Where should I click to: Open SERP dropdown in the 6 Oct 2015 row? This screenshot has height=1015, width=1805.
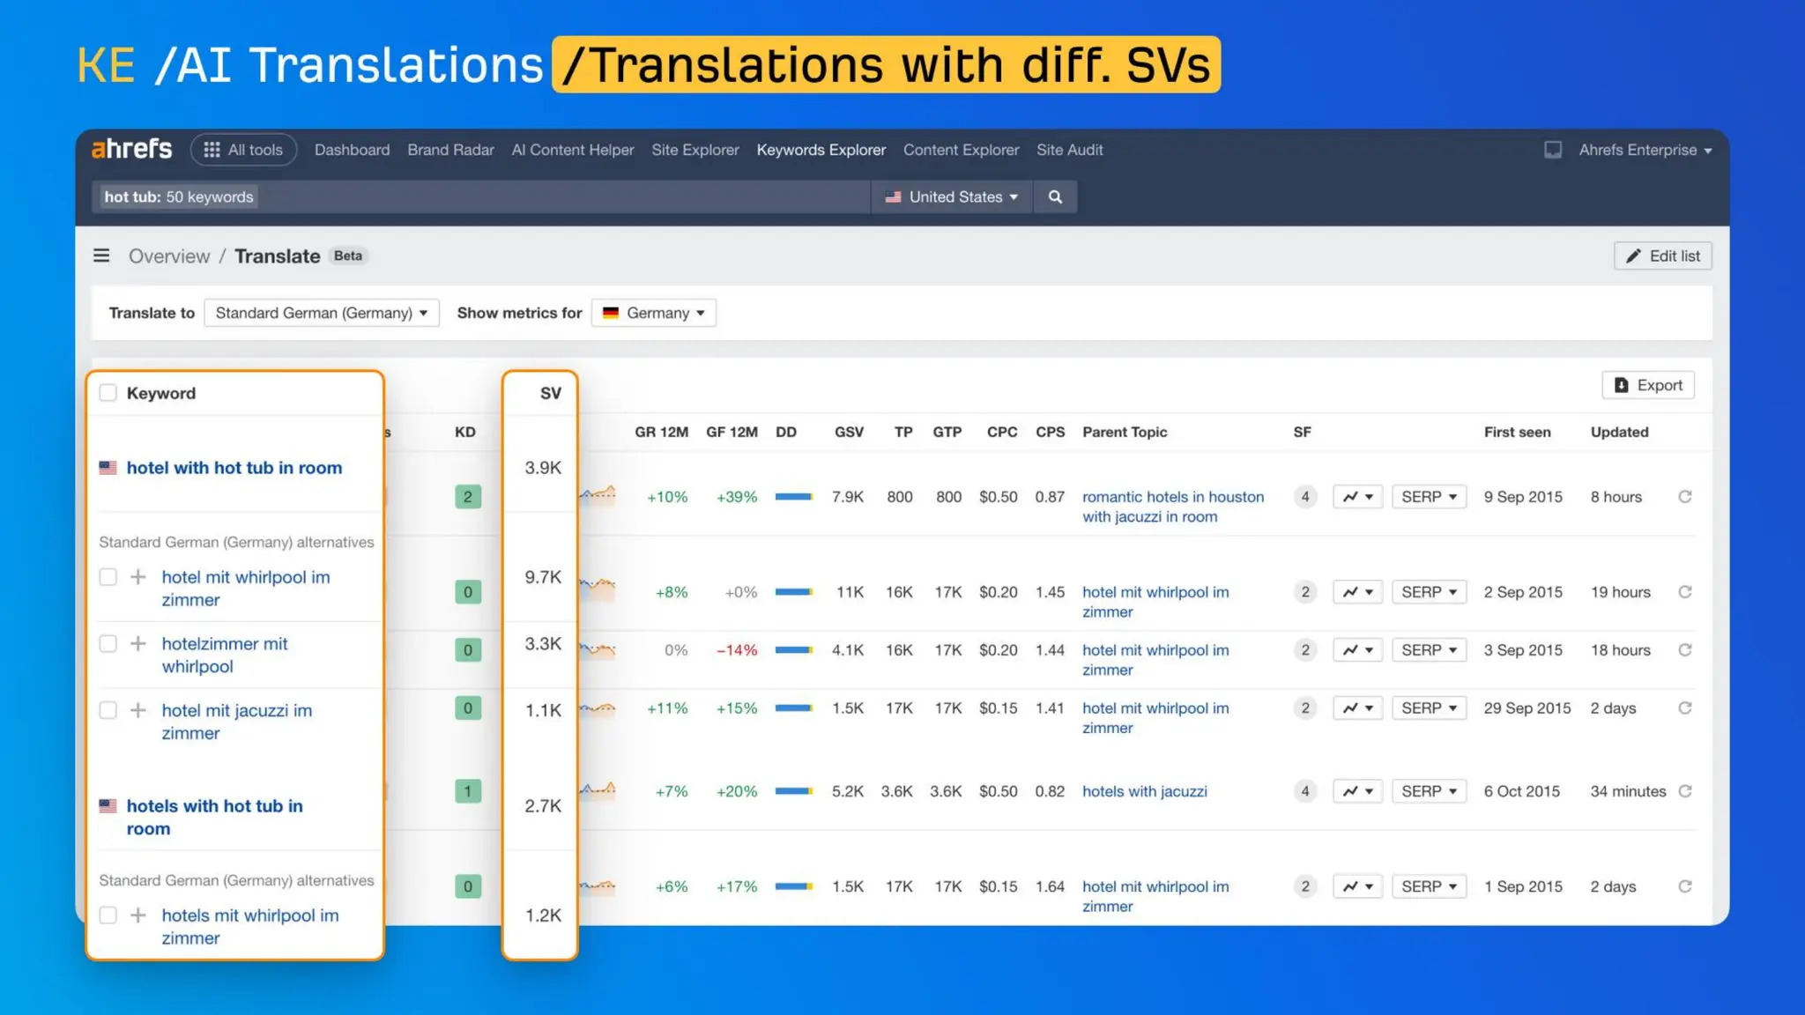tap(1429, 791)
